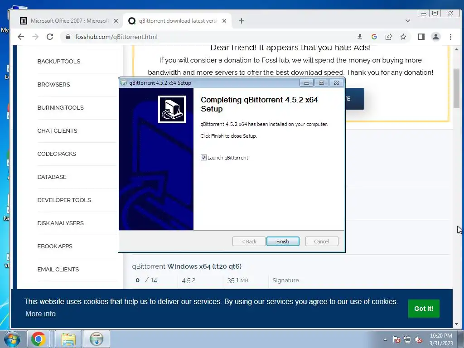
Task: Open the CHAT CLIENTS category
Action: [57, 131]
